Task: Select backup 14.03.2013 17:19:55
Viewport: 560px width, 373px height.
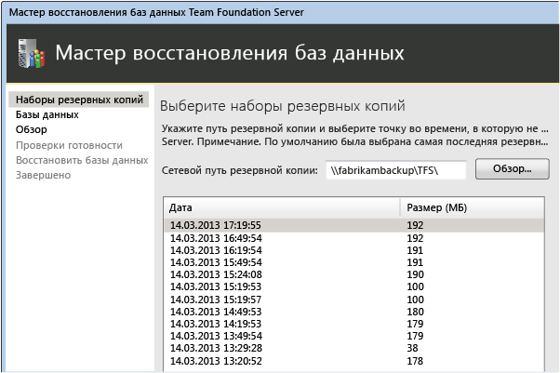Action: click(x=353, y=225)
